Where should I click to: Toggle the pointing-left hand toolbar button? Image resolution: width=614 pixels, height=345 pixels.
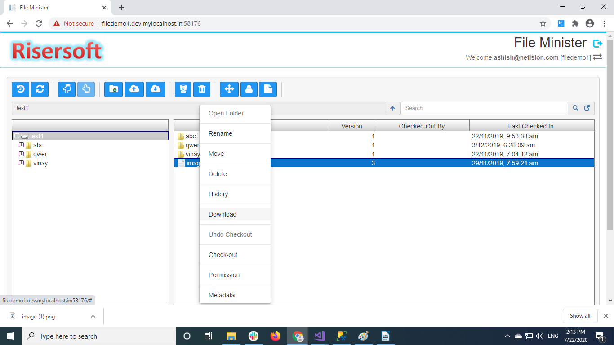(67, 89)
